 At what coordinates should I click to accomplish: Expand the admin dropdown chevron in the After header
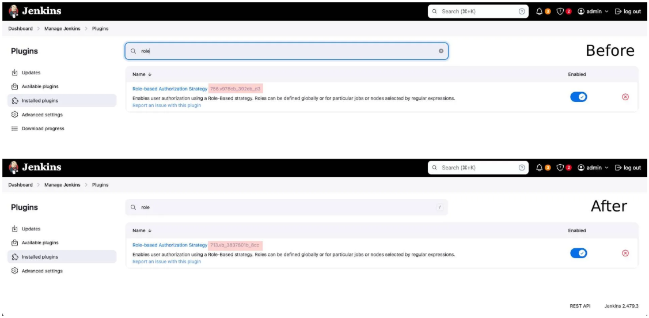pyautogui.click(x=607, y=168)
